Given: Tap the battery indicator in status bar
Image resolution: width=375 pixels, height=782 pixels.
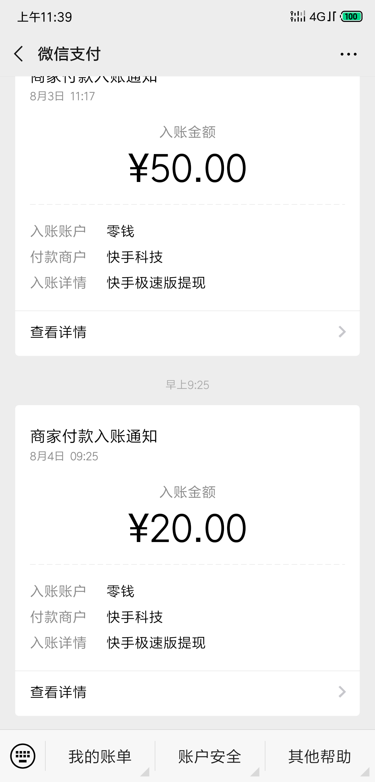Looking at the screenshot, I should click(x=351, y=17).
